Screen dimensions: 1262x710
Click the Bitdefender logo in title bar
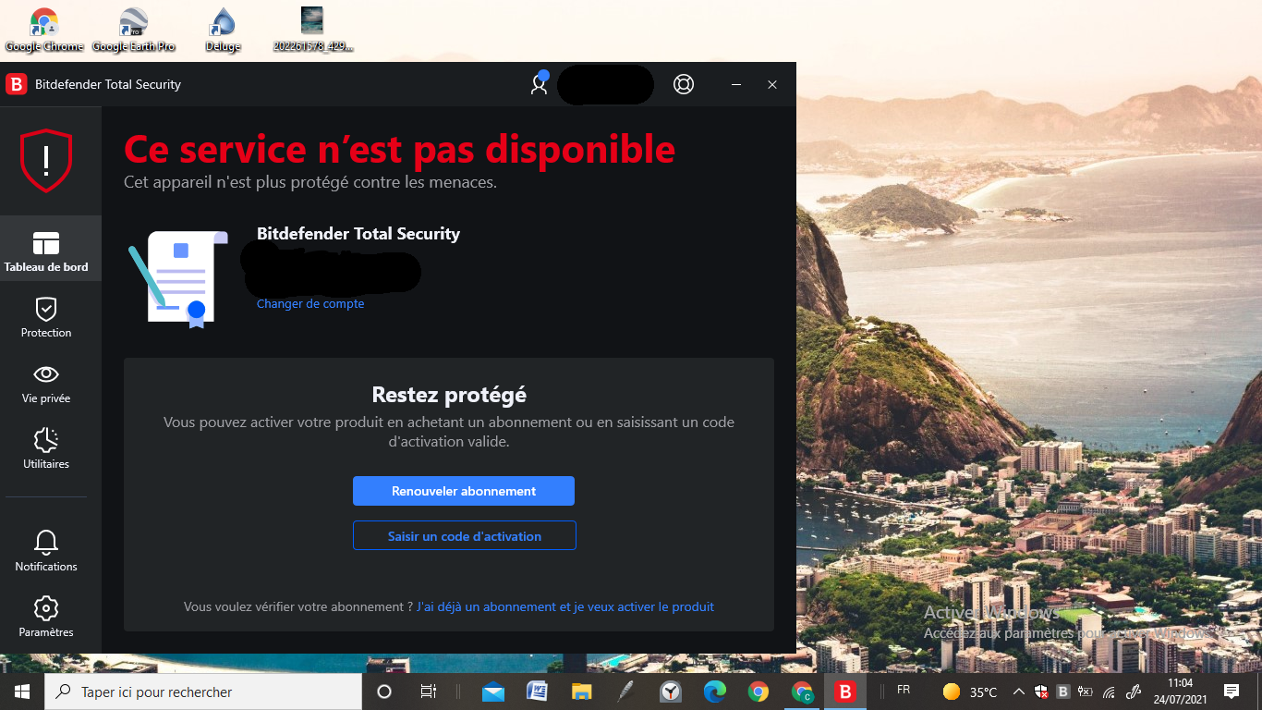(x=16, y=84)
